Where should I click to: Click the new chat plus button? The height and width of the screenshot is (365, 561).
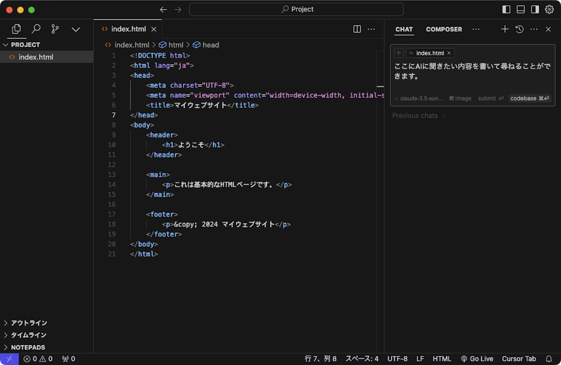pos(504,29)
